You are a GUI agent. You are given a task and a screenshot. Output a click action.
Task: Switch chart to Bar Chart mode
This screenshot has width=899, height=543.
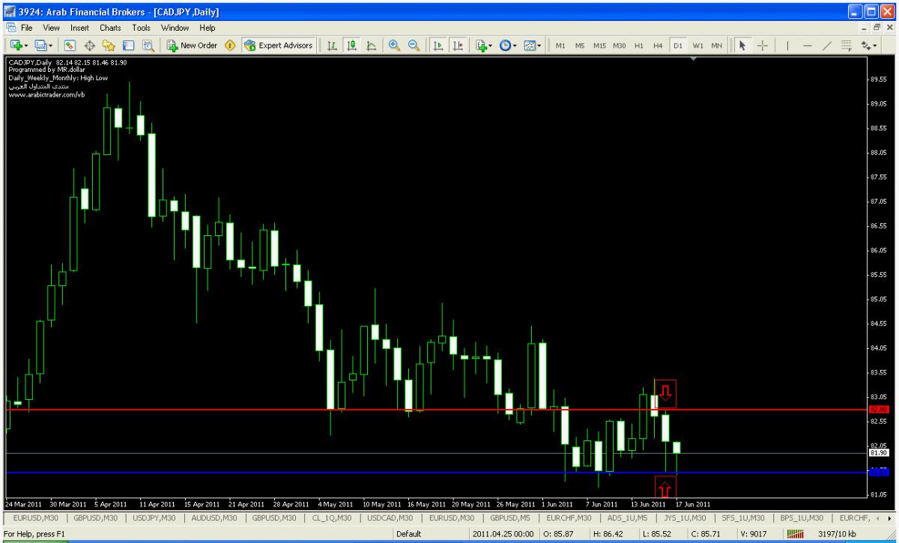pos(333,46)
